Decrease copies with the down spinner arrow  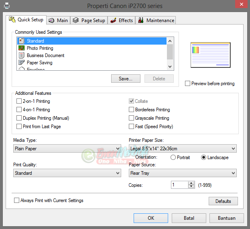point(191,186)
